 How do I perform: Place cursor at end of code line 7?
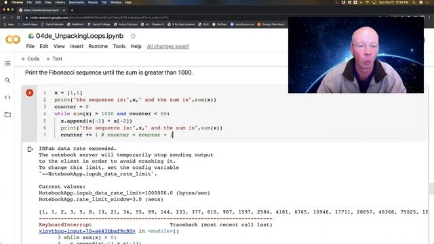[x=173, y=135]
